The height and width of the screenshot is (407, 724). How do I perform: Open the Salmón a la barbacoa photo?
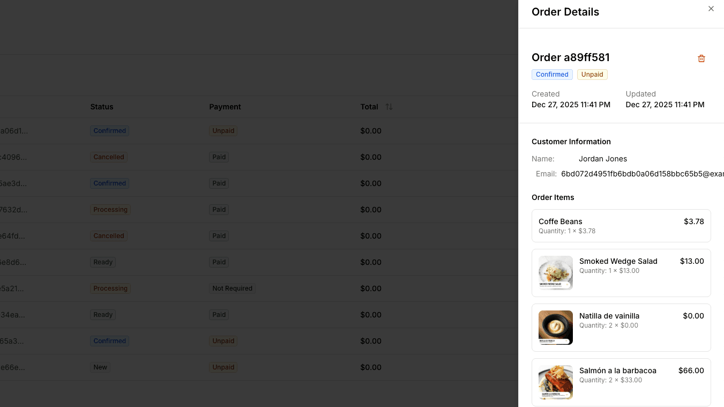point(555,382)
